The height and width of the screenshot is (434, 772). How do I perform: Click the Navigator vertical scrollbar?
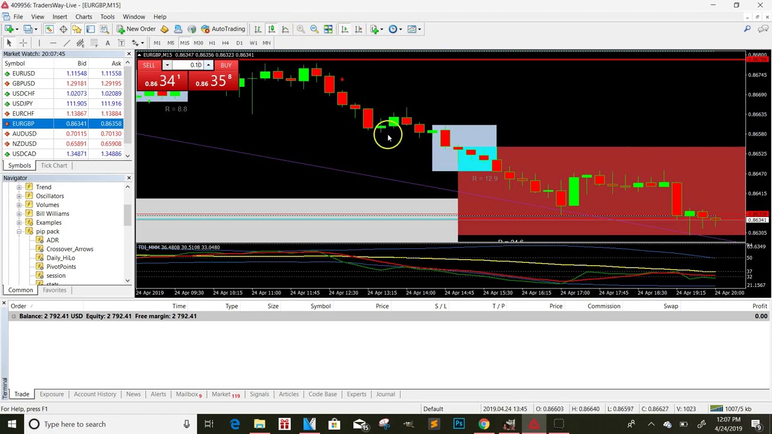coord(127,234)
